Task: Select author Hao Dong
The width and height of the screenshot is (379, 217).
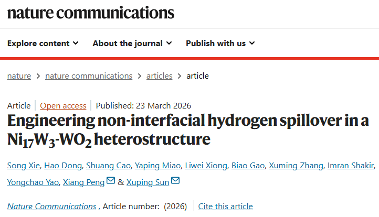Action: click(x=62, y=166)
